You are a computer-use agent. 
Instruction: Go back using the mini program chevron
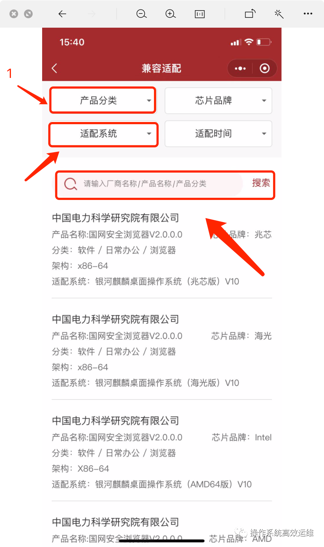(x=54, y=68)
